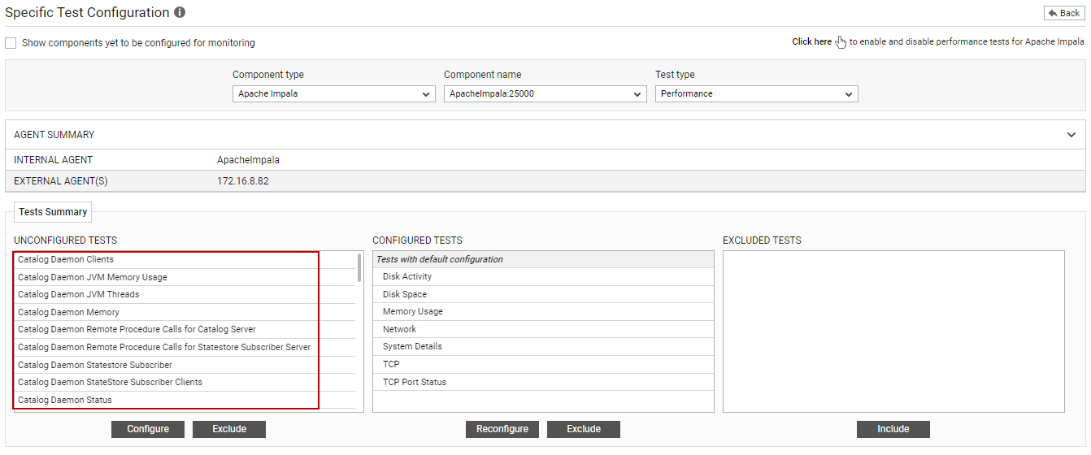This screenshot has width=1091, height=455.
Task: Select Disk Space configured test
Action: coord(543,294)
